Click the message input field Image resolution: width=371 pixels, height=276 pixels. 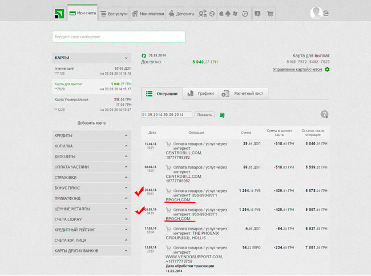119,37
